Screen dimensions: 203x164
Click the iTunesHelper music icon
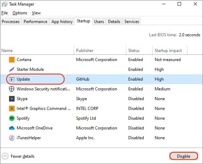(12, 138)
